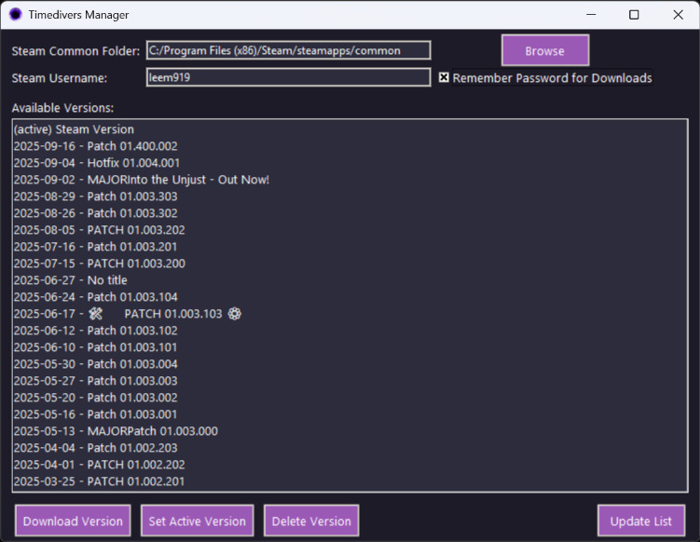Image resolution: width=700 pixels, height=542 pixels.
Task: Toggle Remember Password for Downloads checkbox
Action: (444, 77)
